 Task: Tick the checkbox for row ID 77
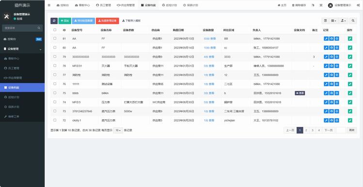pyautogui.click(x=55, y=75)
